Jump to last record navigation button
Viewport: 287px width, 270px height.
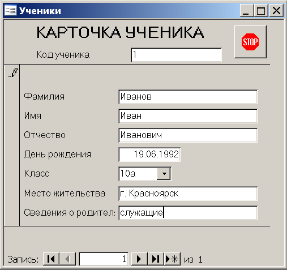pos(156,259)
